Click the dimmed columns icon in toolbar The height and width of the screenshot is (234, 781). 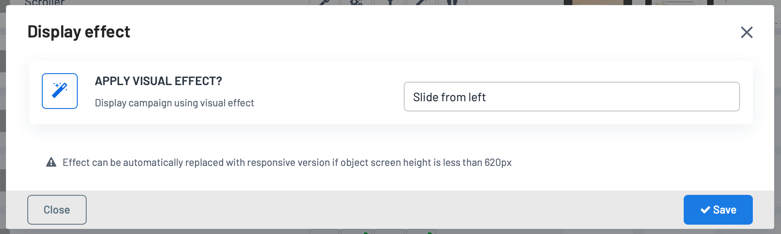(452, 2)
